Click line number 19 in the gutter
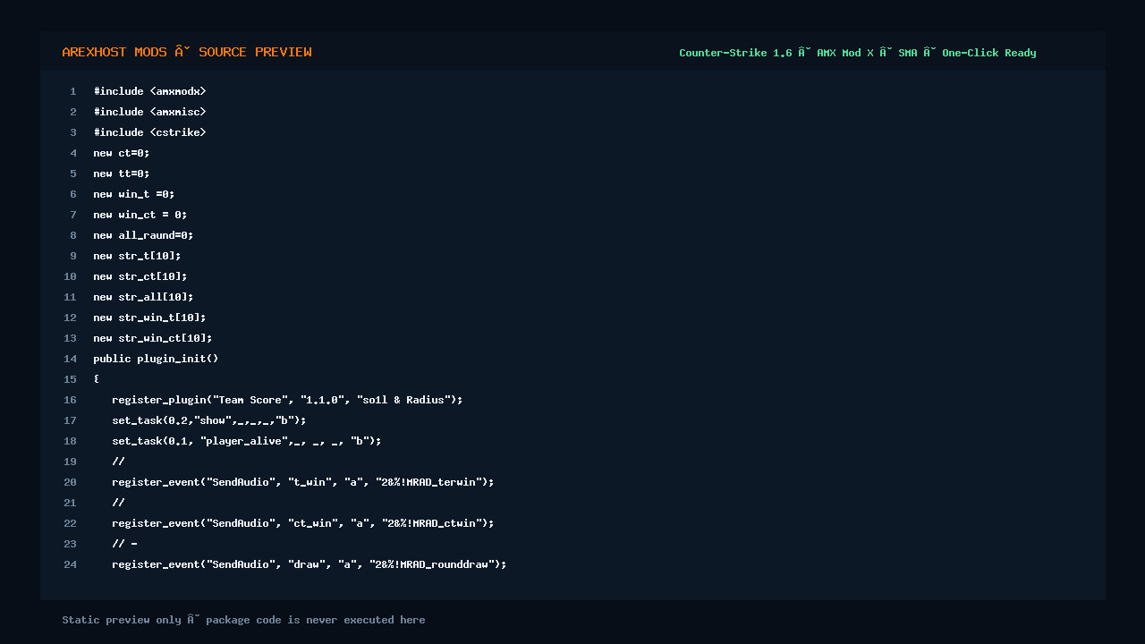This screenshot has width=1145, height=644. click(x=70, y=462)
